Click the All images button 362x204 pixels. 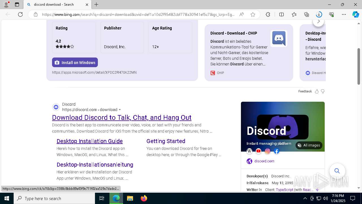(309, 145)
